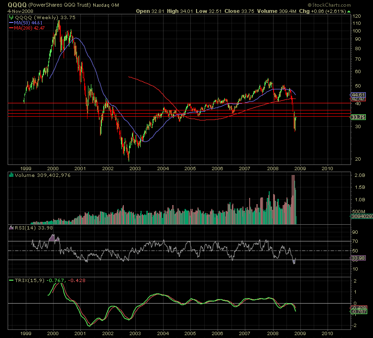373x338 pixels.
Task: Click the 30940297 volume tag on right axis
Action: click(x=362, y=216)
